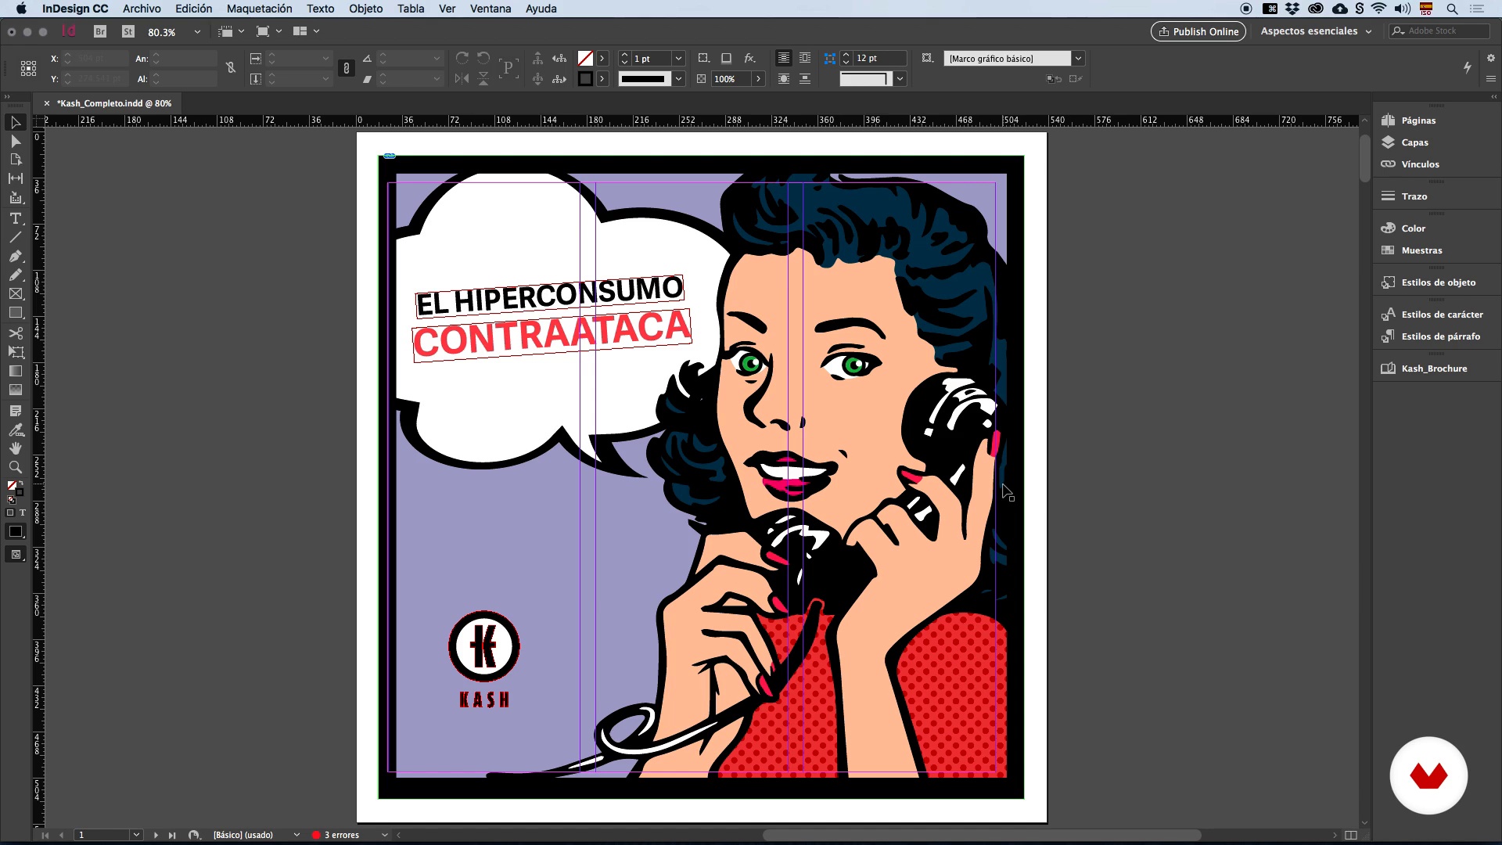
Task: Open Adobe Bridge via Br icon
Action: [100, 31]
